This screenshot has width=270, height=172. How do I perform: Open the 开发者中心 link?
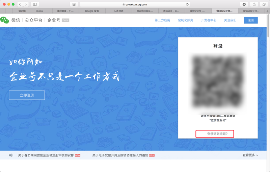[x=209, y=20]
